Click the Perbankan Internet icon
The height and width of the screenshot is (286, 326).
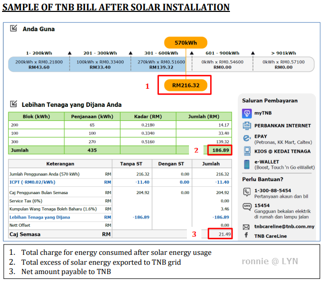point(247,126)
